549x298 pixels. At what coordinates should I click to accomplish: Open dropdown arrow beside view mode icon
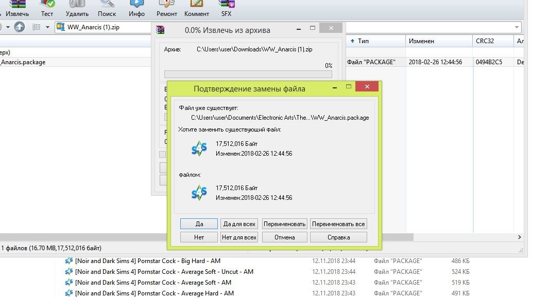47,27
